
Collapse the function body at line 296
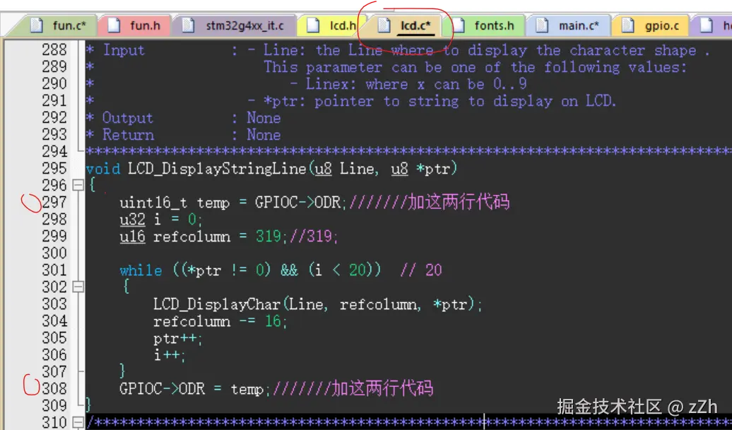tap(78, 185)
